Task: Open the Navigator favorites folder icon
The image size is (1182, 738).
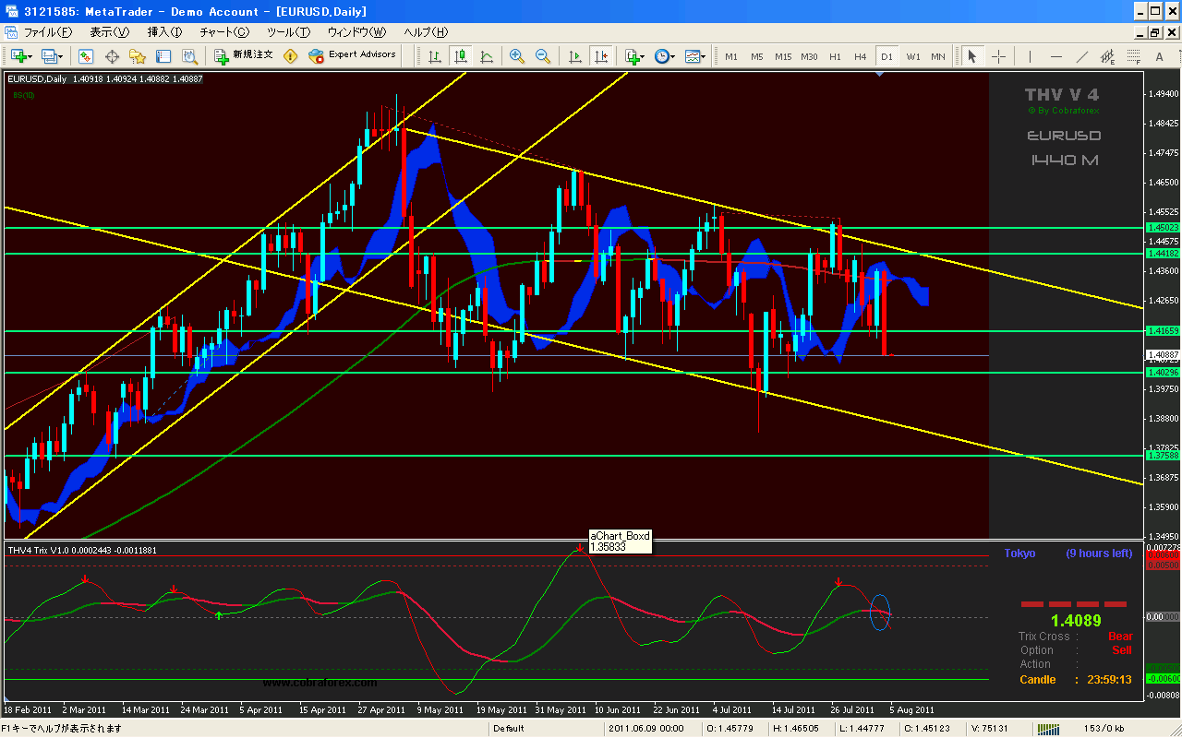Action: point(138,56)
